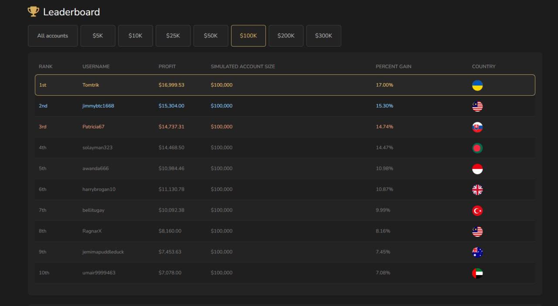
Task: Click the gold trophy icon beside Leaderboard
Action: point(33,12)
